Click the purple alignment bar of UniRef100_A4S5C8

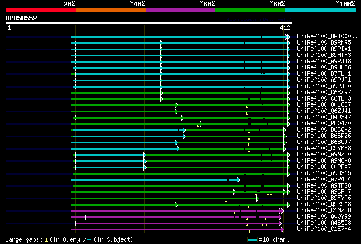pyautogui.click(x=177, y=223)
